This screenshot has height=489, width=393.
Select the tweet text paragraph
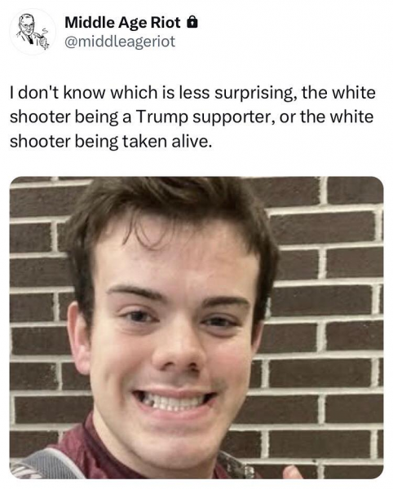(192, 117)
